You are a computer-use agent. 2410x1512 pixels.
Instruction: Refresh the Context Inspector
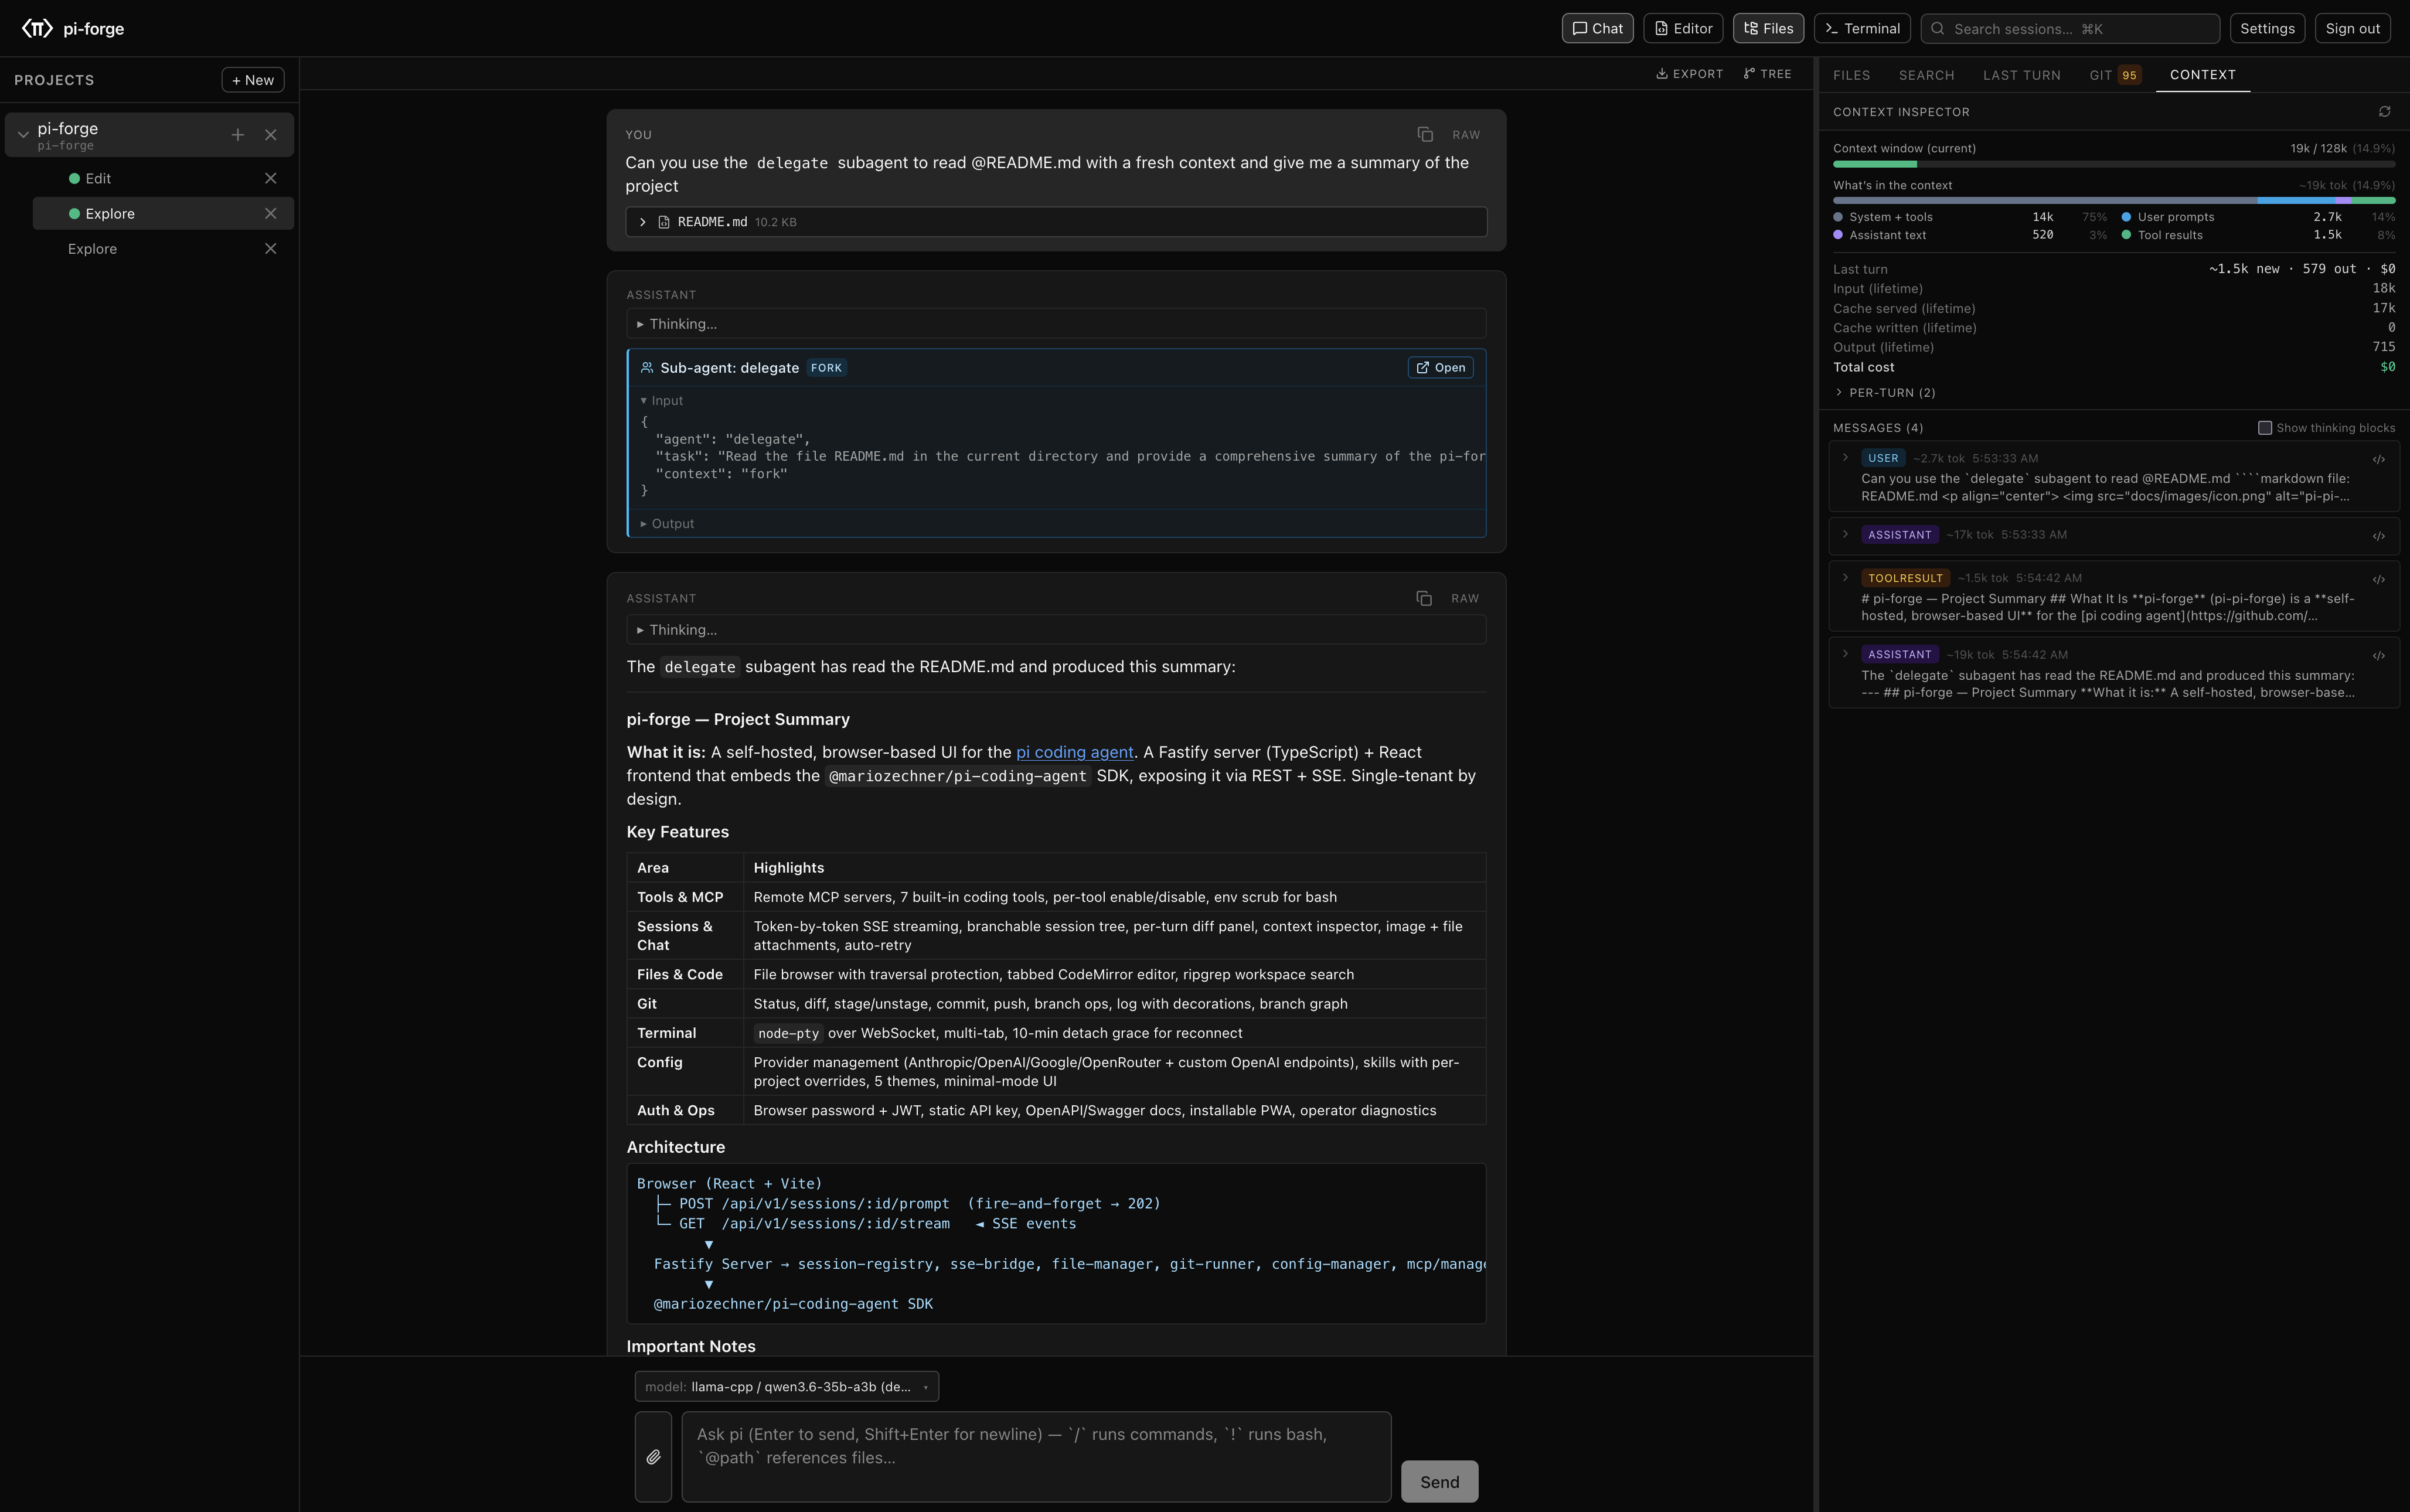click(2385, 112)
